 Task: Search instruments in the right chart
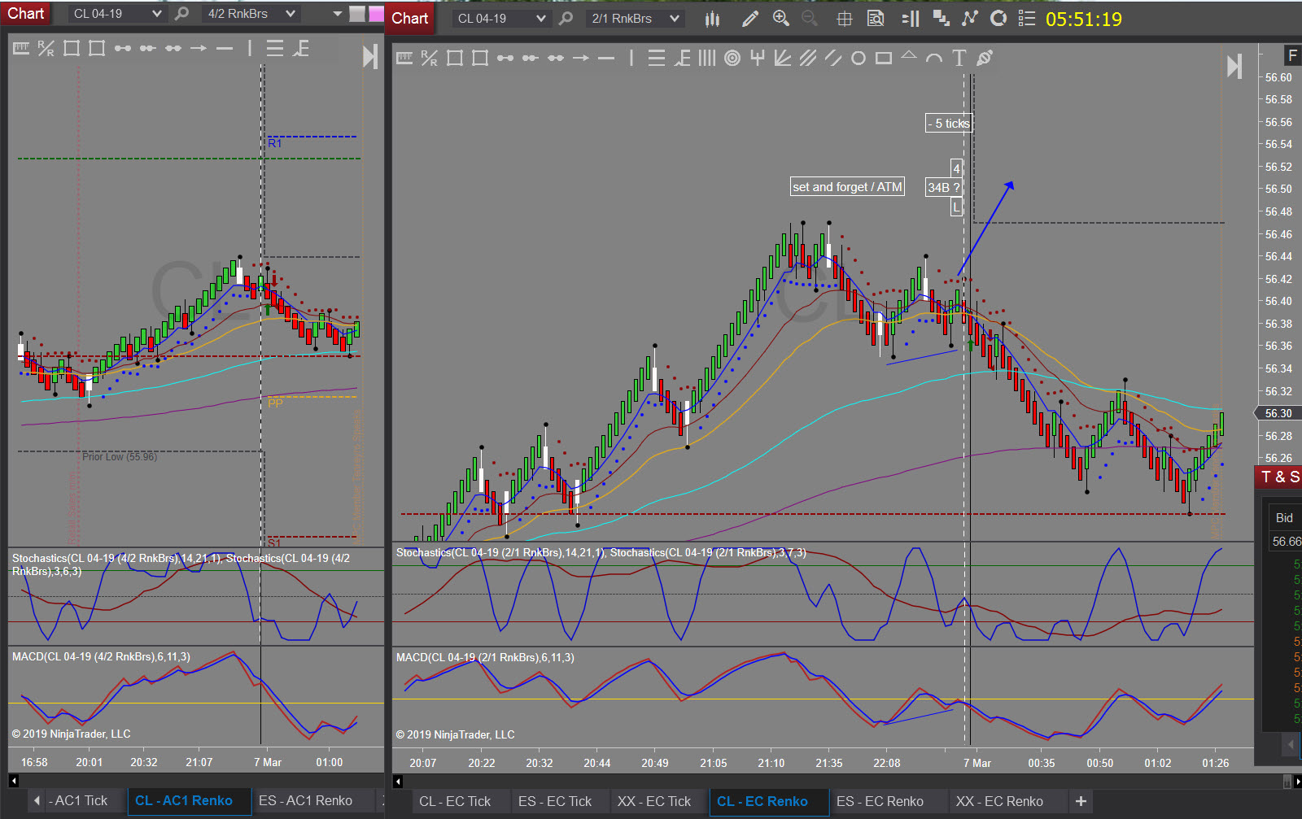pyautogui.click(x=566, y=19)
